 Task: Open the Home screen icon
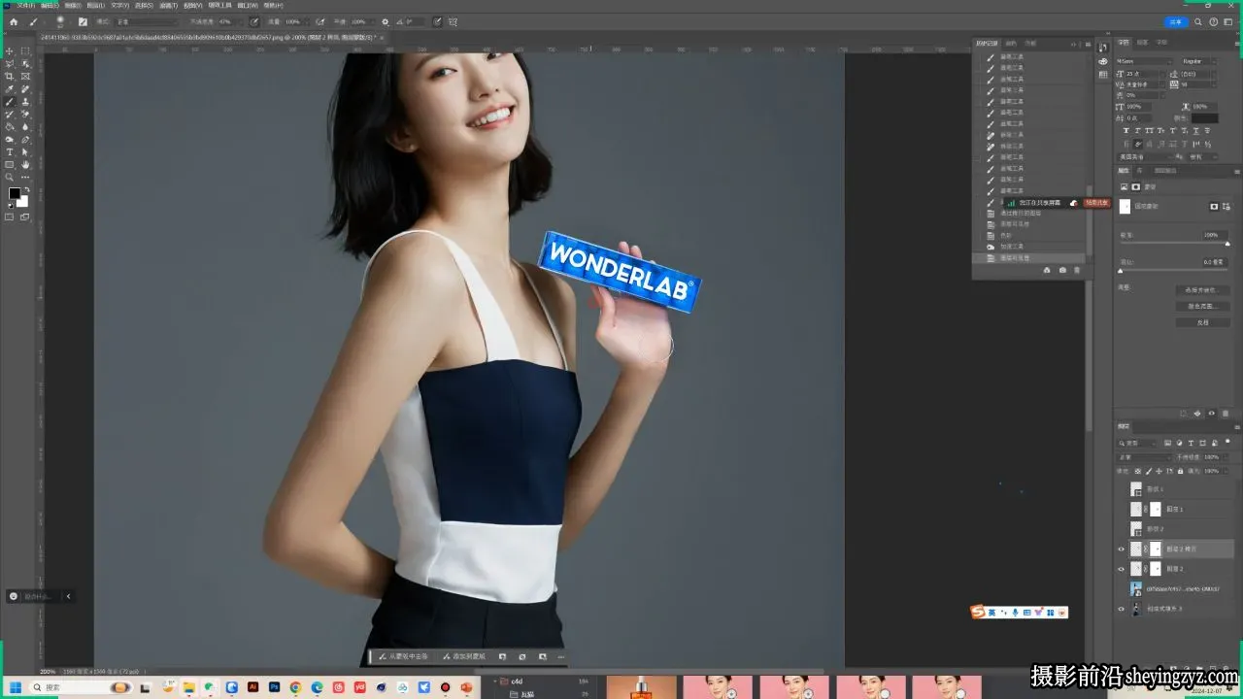coord(13,21)
